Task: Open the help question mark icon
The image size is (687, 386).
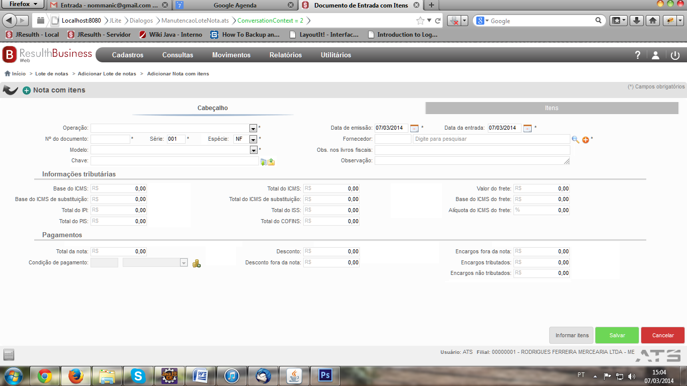Action: (x=638, y=55)
